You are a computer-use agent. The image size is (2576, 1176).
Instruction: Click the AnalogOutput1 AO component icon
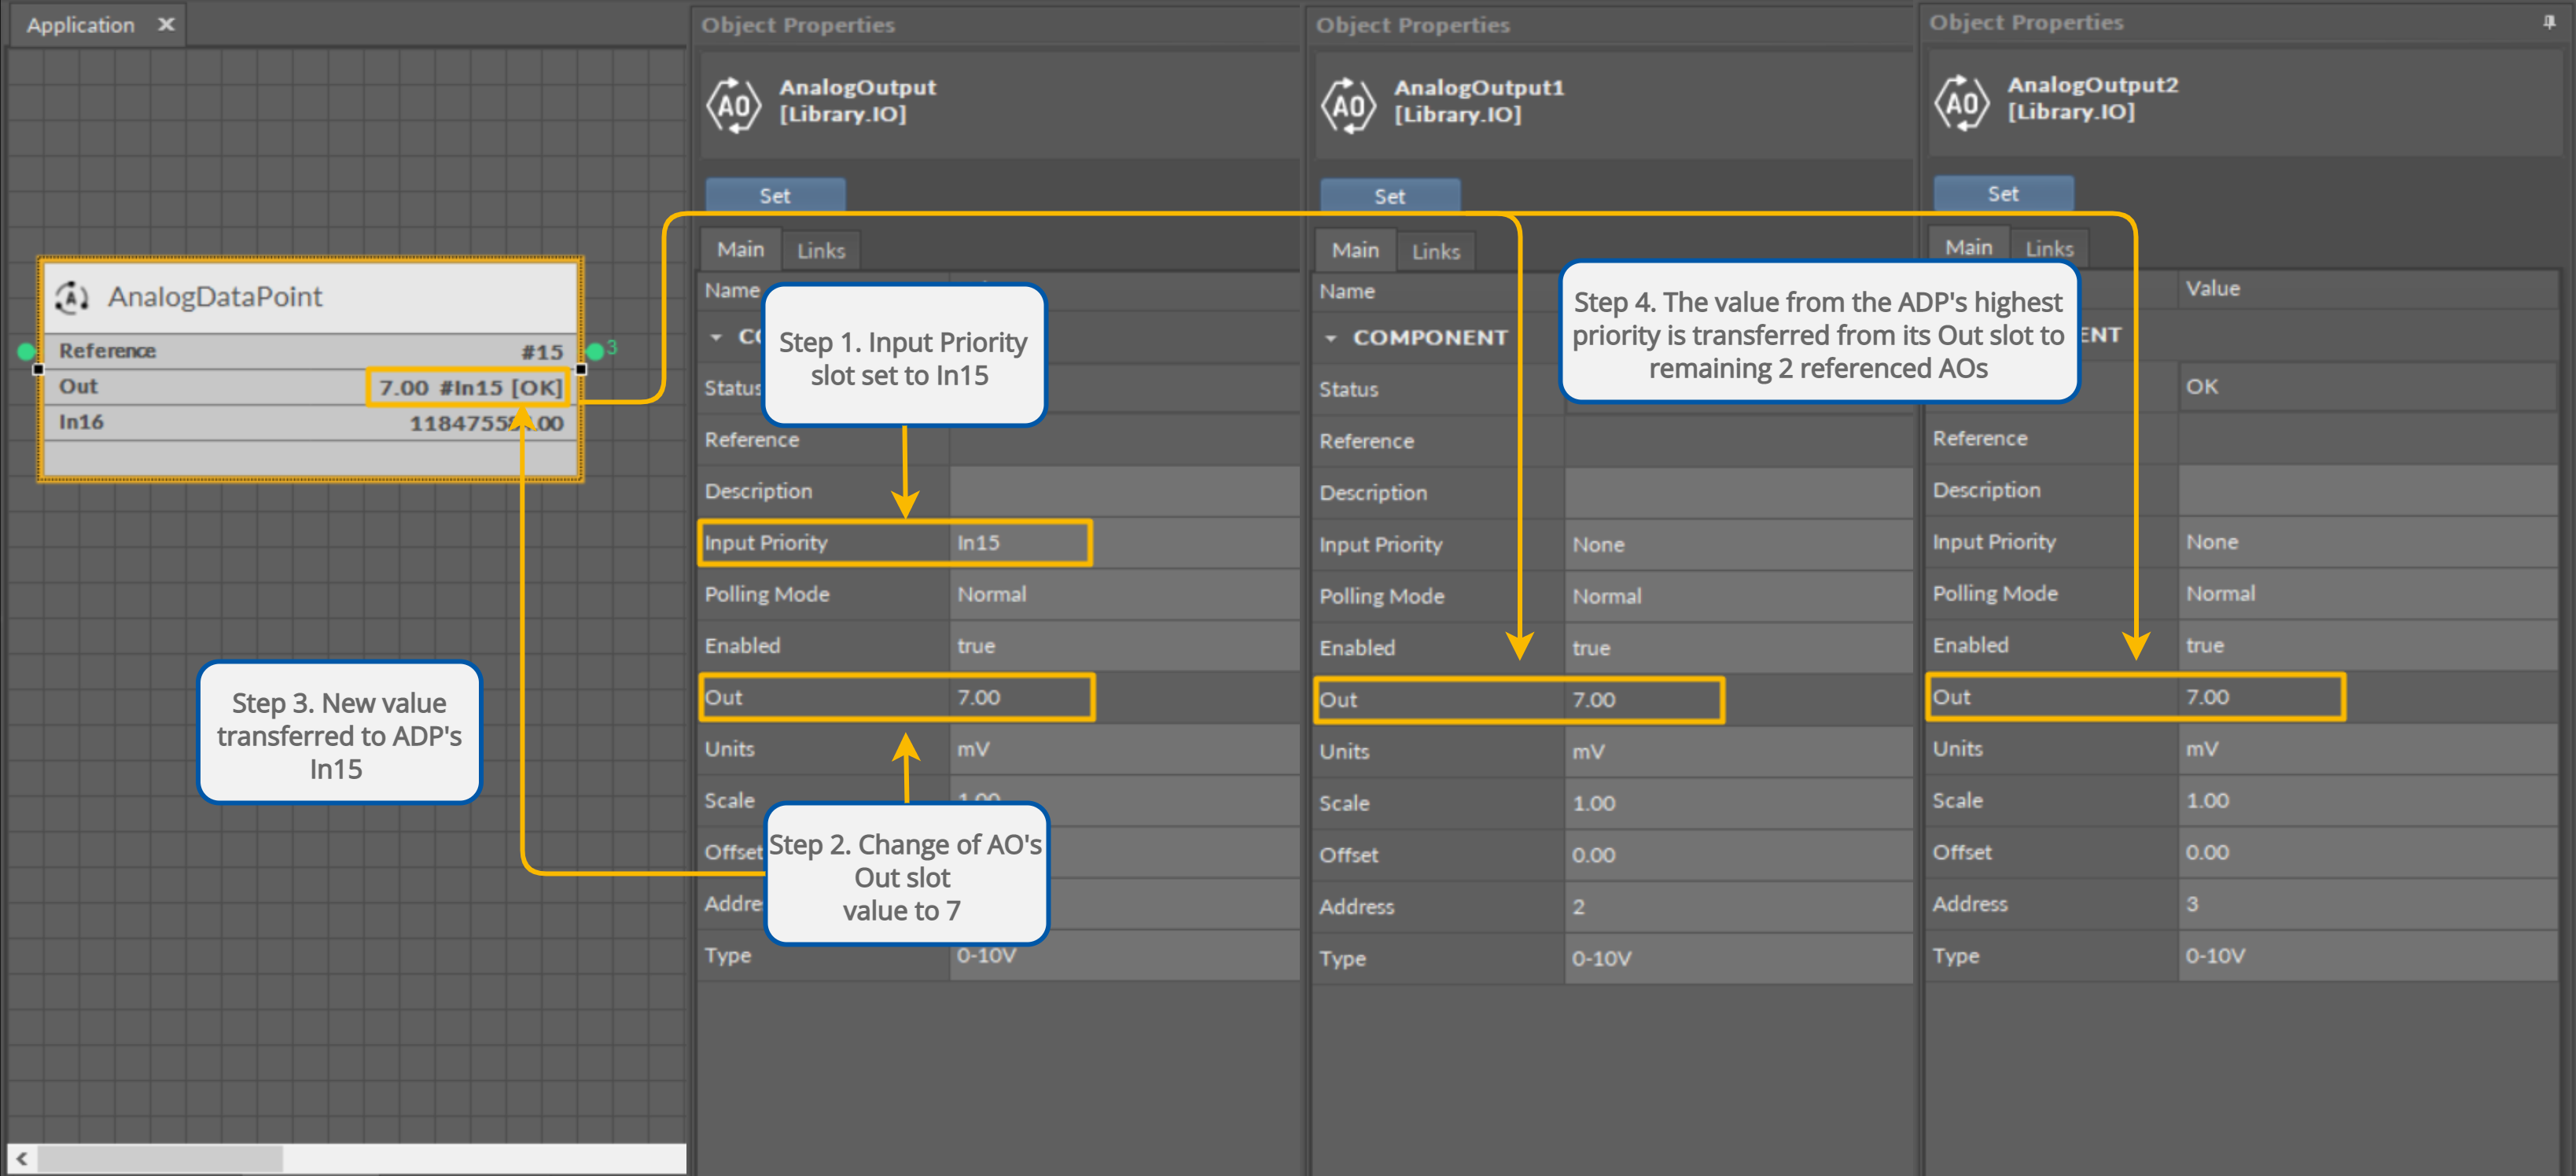click(x=1349, y=105)
